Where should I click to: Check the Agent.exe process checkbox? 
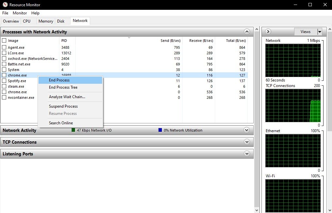[x=4, y=47]
